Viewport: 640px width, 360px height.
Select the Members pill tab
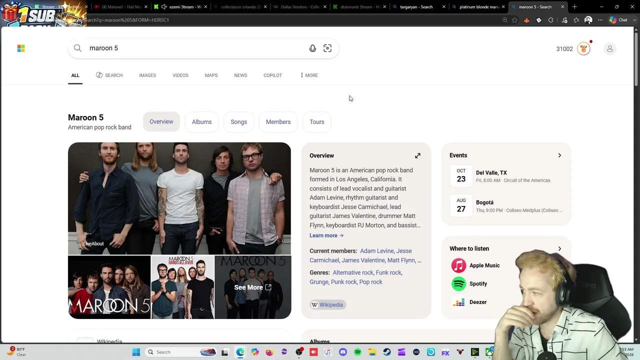[x=278, y=122]
